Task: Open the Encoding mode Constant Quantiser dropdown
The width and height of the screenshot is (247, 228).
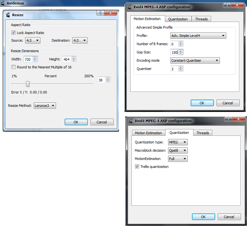Action: pos(195,60)
